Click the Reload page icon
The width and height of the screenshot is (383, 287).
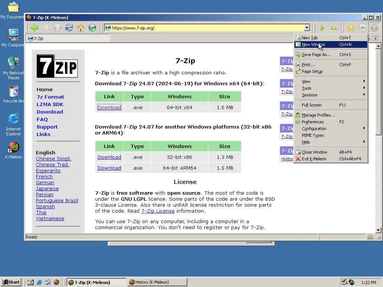(69, 28)
